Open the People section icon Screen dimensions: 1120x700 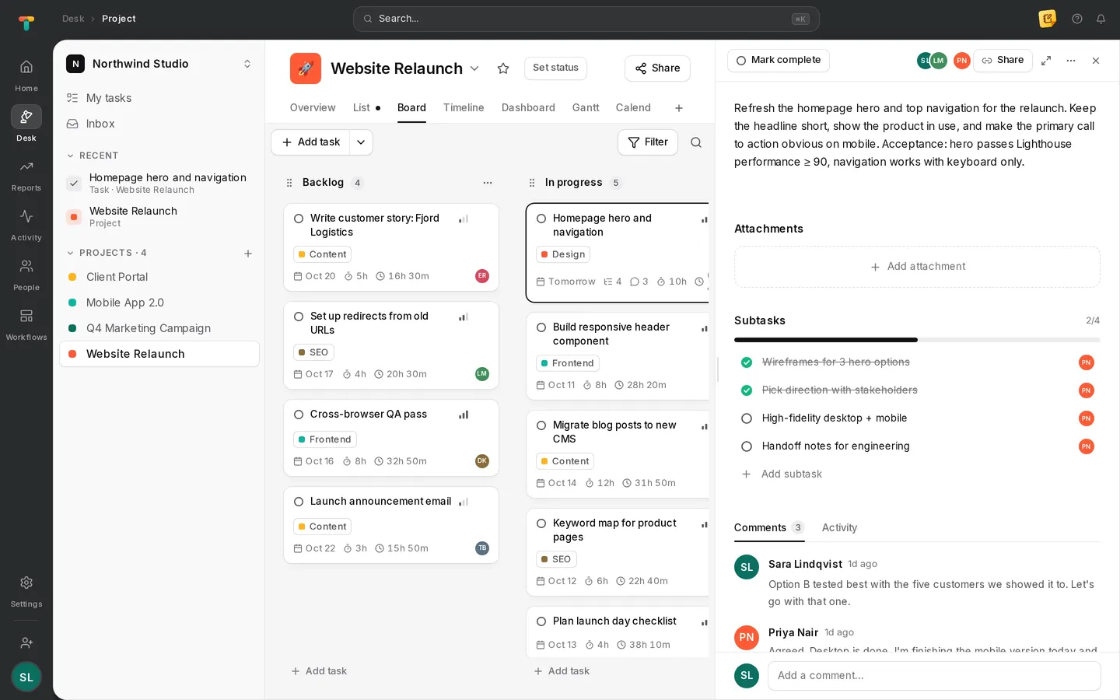point(26,266)
